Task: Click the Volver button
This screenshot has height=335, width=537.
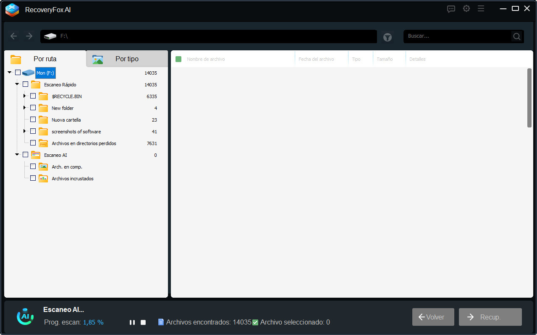Action: 433,317
